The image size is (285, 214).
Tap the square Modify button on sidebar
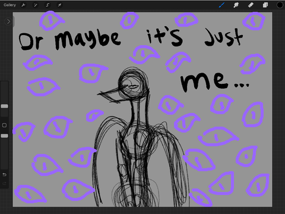point(4,125)
